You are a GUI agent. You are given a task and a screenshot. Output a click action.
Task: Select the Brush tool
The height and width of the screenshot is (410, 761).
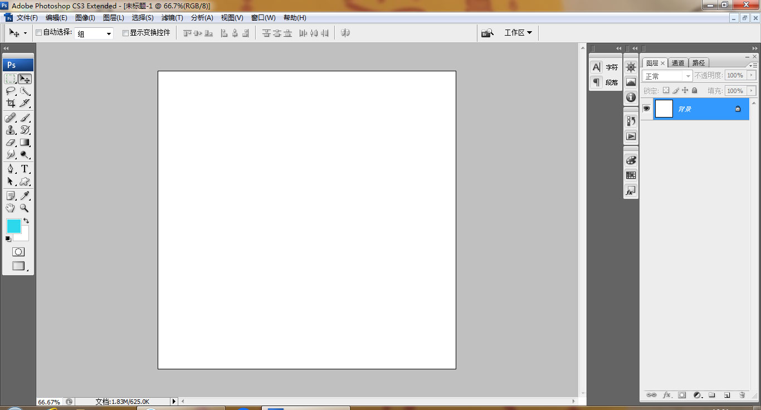(x=25, y=118)
